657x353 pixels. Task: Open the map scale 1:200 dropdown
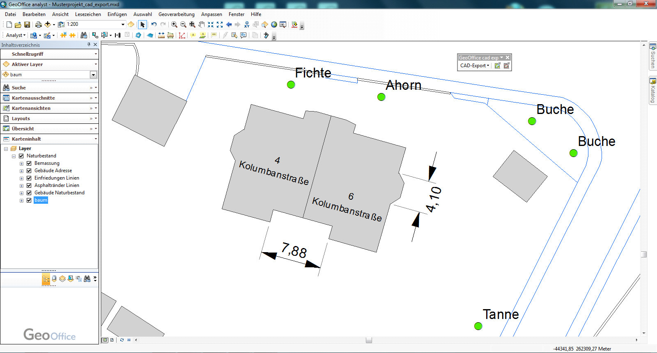point(122,25)
